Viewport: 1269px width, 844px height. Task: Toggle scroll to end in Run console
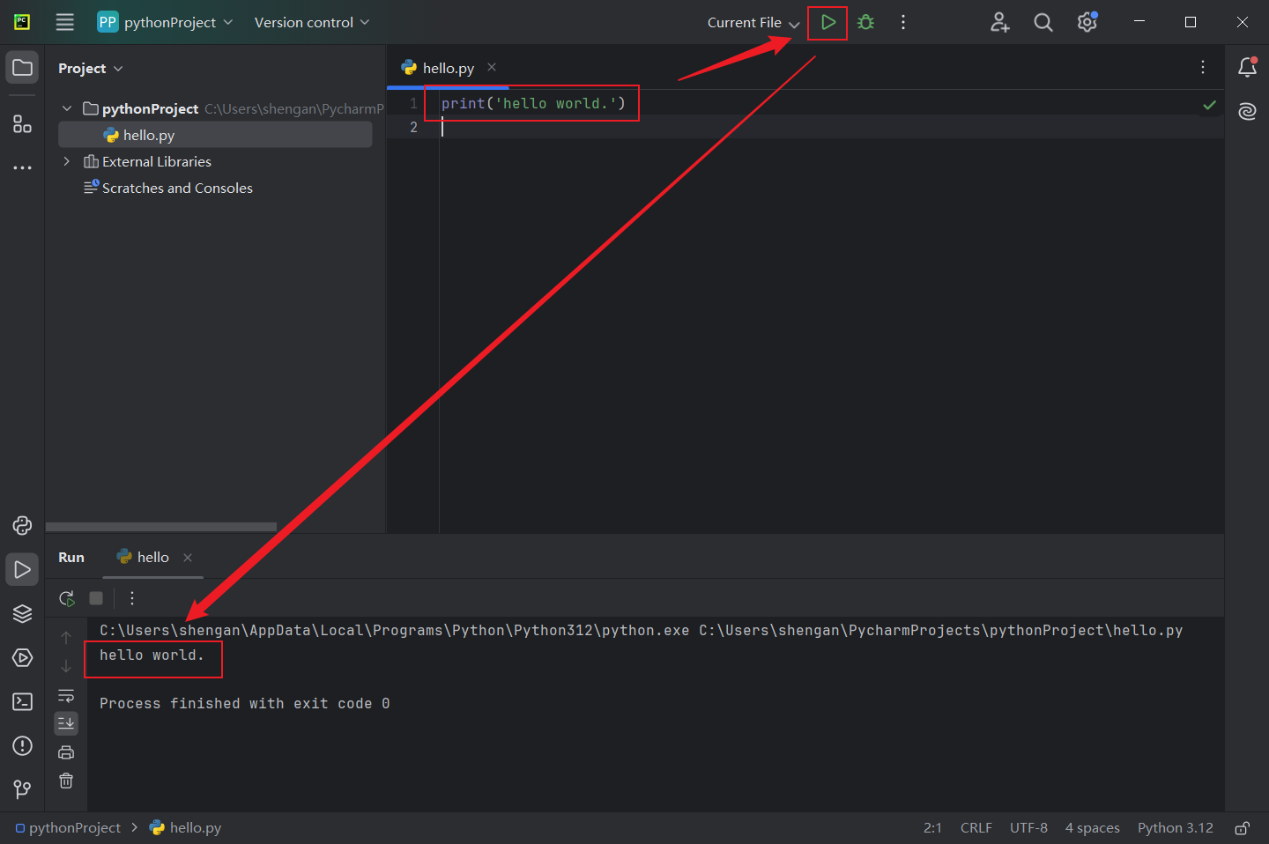point(66,724)
